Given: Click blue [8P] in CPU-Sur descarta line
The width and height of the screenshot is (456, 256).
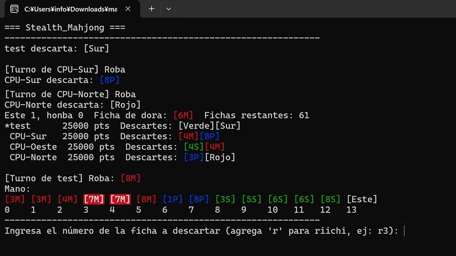Looking at the screenshot, I should 109,80.
